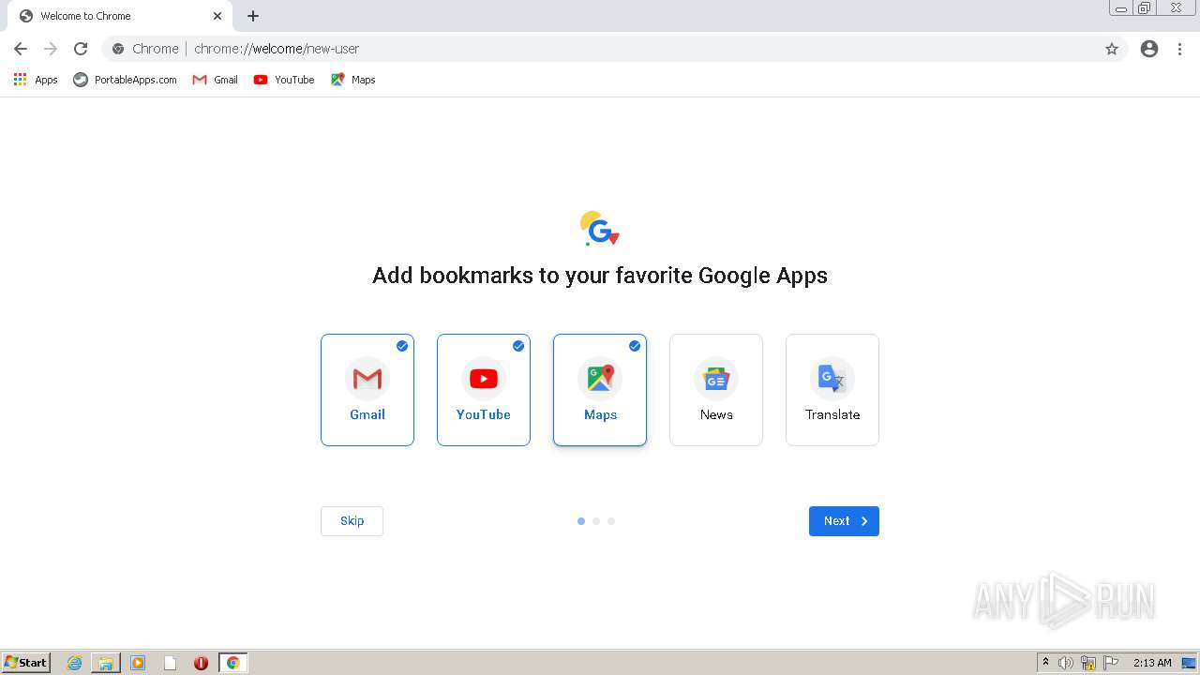This screenshot has width=1200, height=675.
Task: Click the blue Next button
Action: coord(844,521)
